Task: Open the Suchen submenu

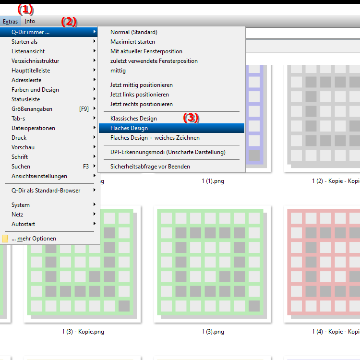Action: pyautogui.click(x=49, y=167)
